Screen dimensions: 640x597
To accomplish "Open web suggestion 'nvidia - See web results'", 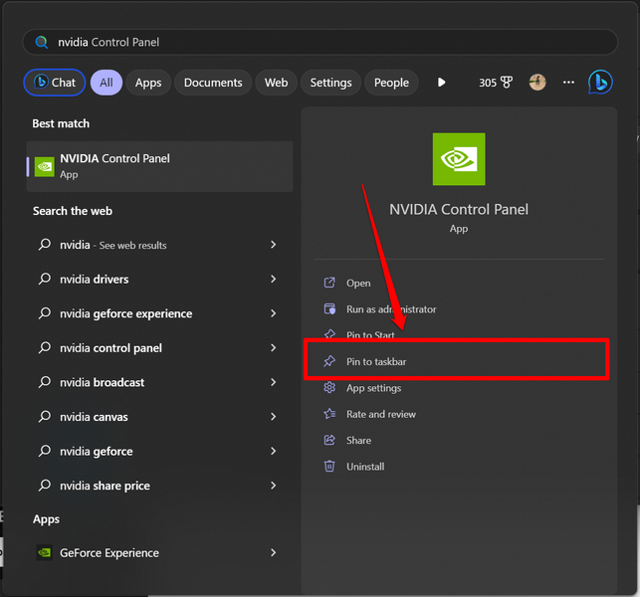I will (159, 245).
